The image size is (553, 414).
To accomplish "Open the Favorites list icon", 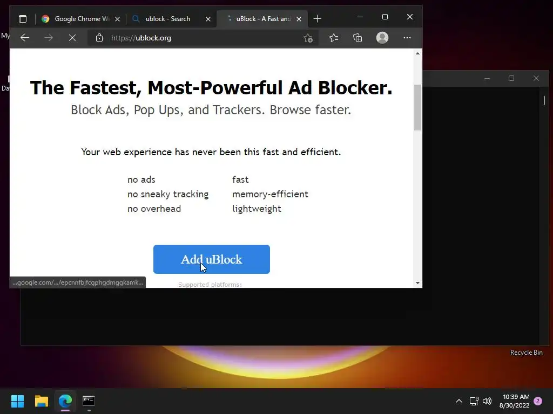I will (x=334, y=38).
